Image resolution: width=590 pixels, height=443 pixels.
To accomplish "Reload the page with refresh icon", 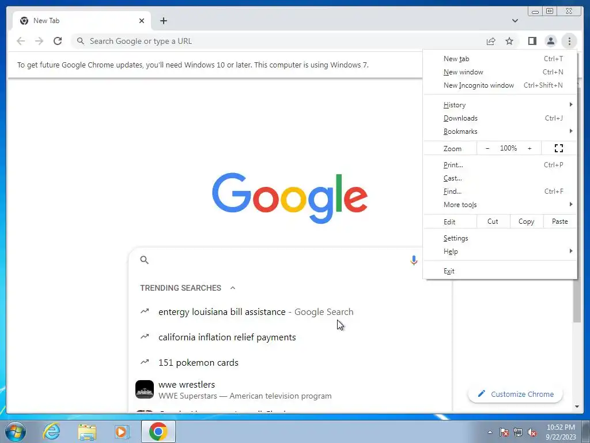I will (58, 41).
